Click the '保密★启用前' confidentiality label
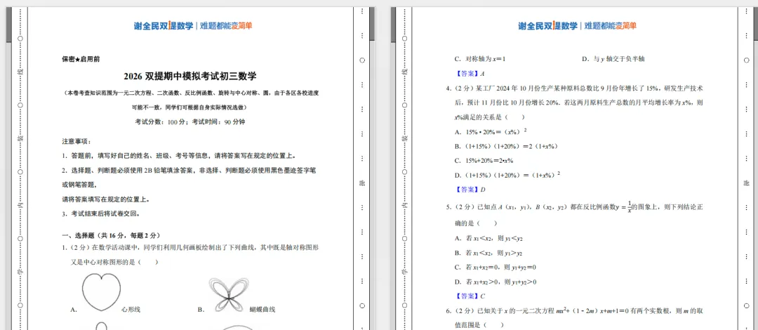 pyautogui.click(x=81, y=60)
